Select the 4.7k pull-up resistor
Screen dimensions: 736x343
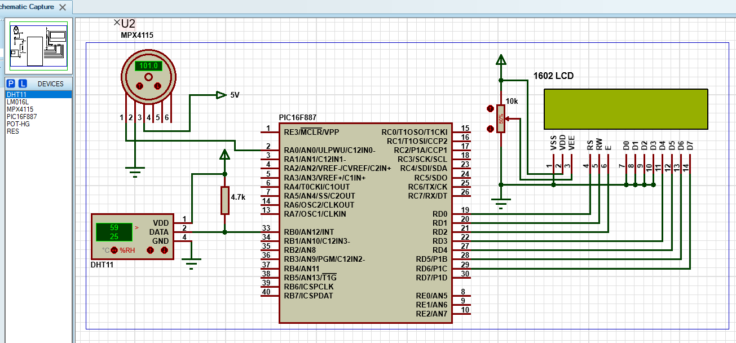[225, 199]
